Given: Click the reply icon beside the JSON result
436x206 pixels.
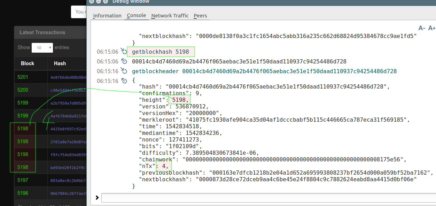Looking at the screenshot, I should pyautogui.click(x=124, y=81).
